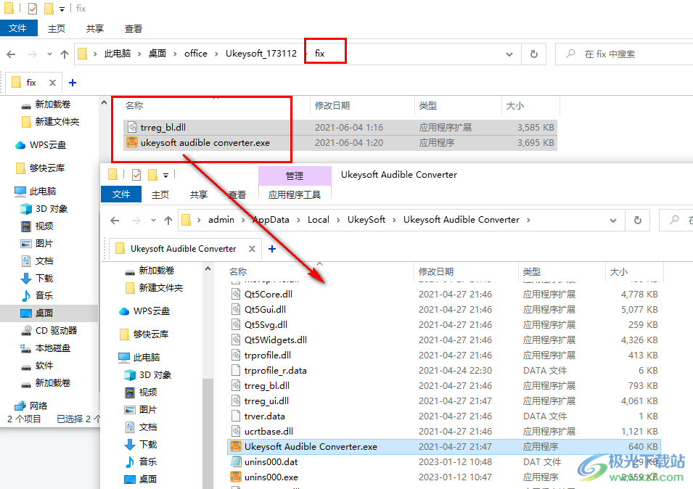Open 主页 ribbon tab in fix window
Image resolution: width=693 pixels, height=489 pixels.
(57, 29)
